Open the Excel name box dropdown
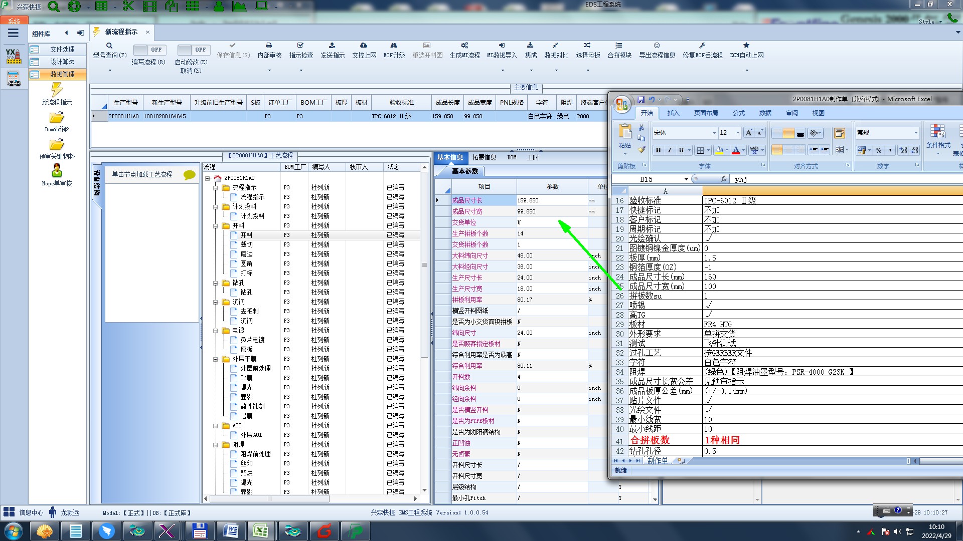Image resolution: width=963 pixels, height=541 pixels. 686,179
